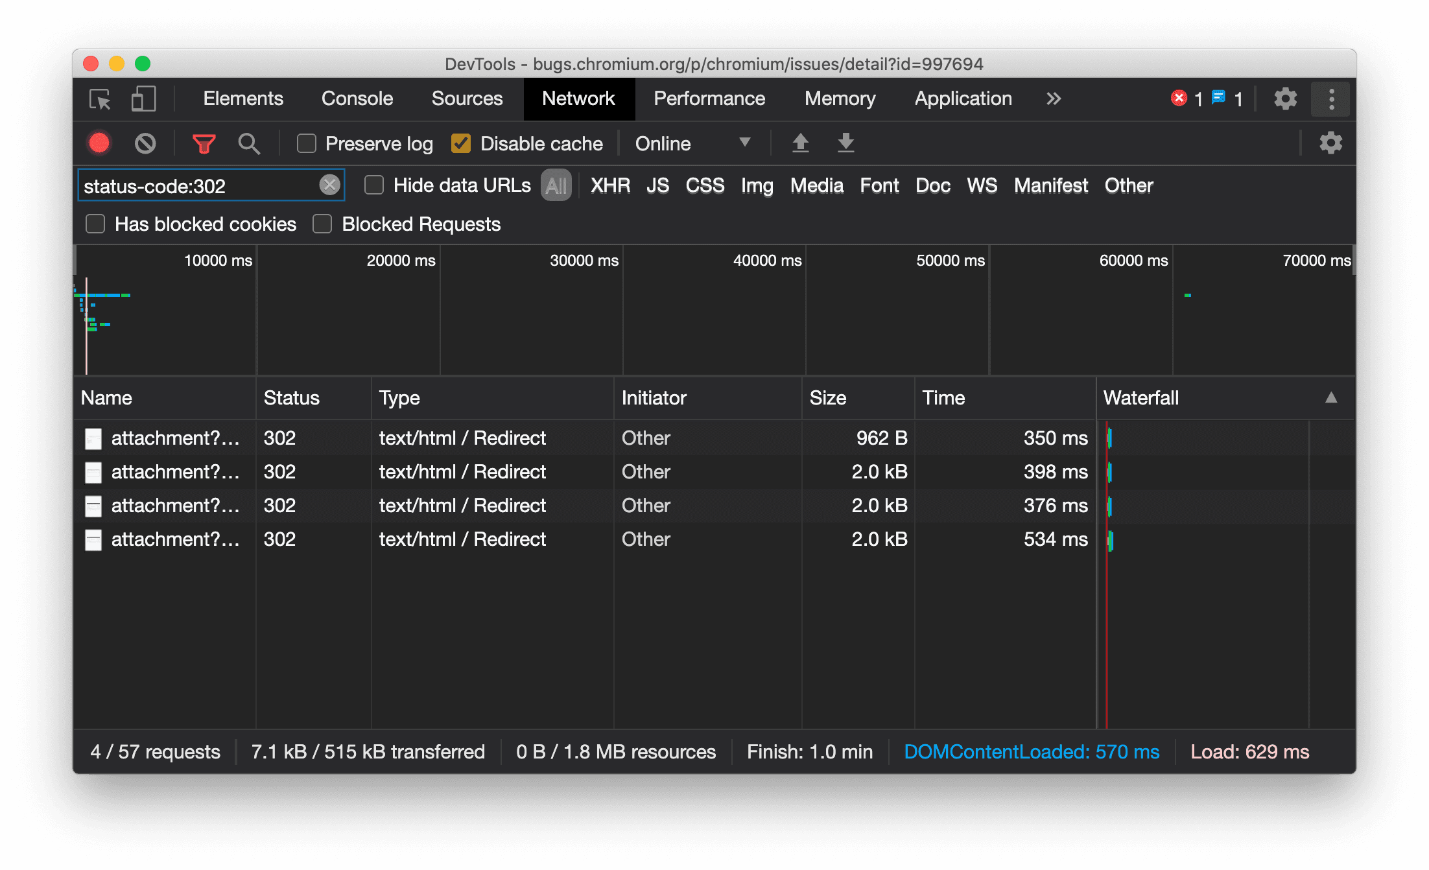The width and height of the screenshot is (1429, 870).
Task: Toggle the Hide data URLs checkbox
Action: point(373,185)
